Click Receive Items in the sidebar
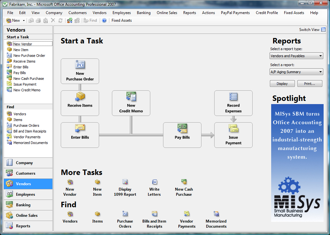This screenshot has height=235, width=330. [24, 61]
